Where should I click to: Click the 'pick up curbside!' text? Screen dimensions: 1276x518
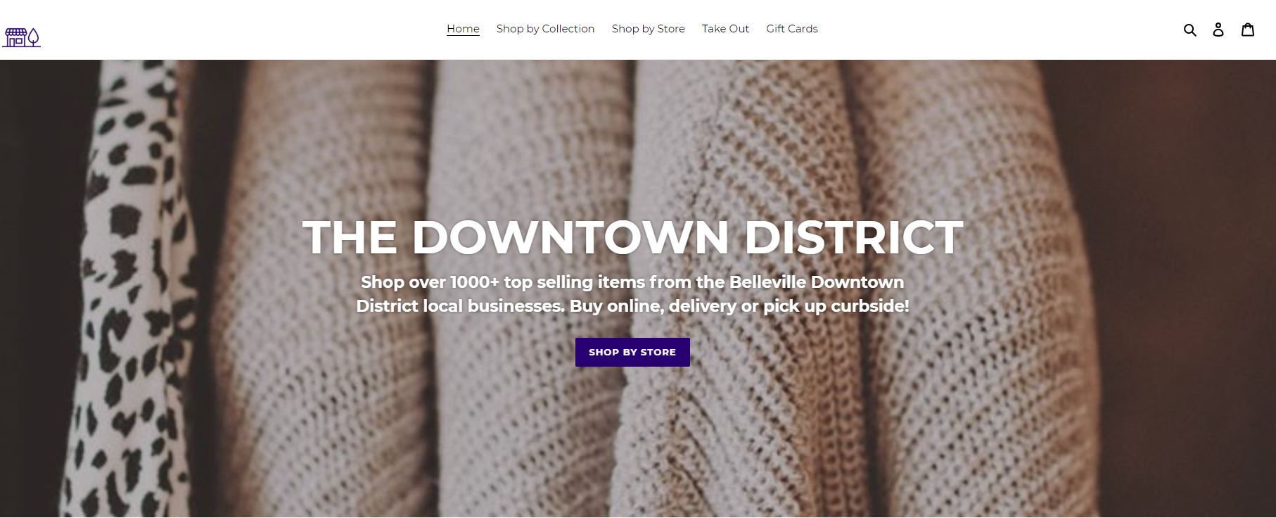coord(836,306)
